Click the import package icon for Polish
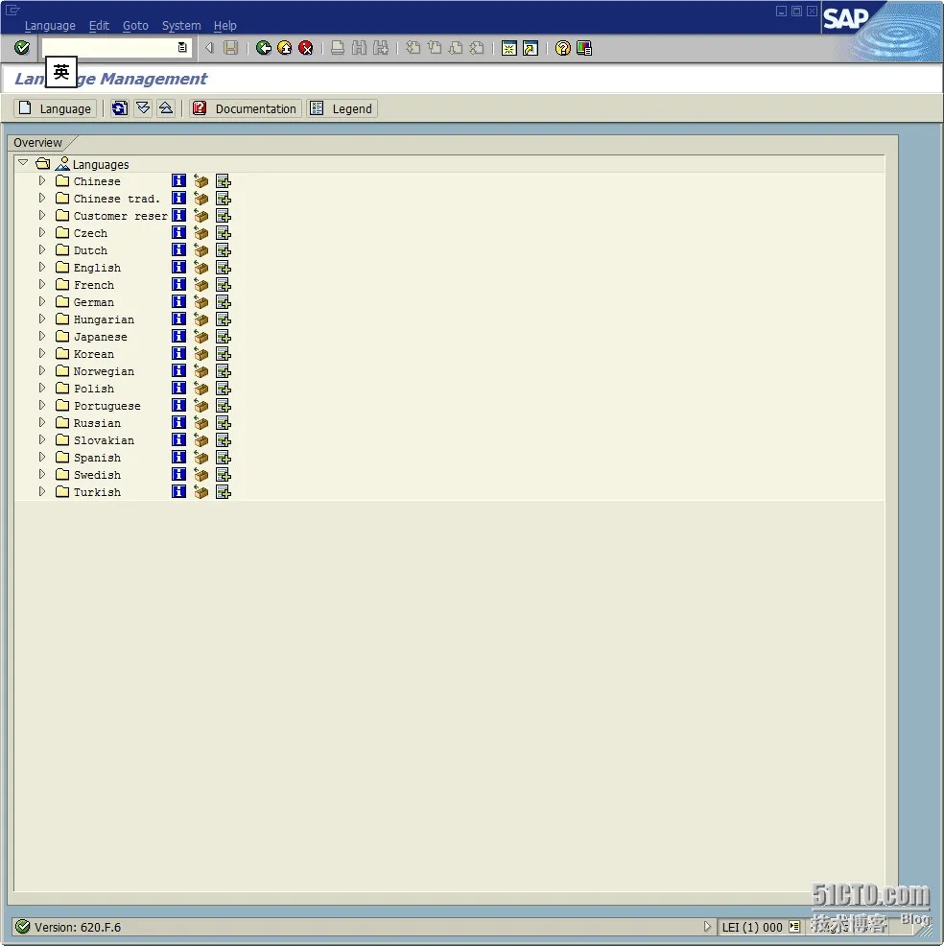This screenshot has height=946, width=944. coord(201,389)
